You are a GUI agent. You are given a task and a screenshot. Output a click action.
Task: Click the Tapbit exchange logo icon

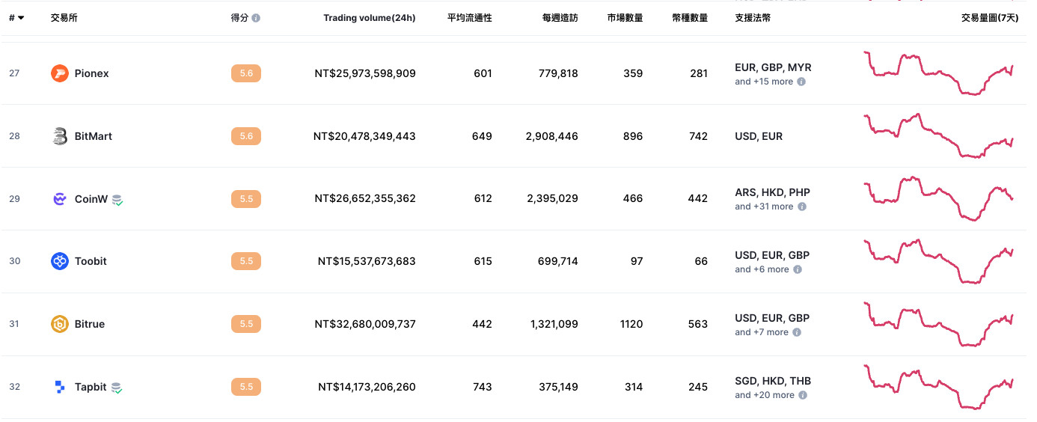(60, 387)
